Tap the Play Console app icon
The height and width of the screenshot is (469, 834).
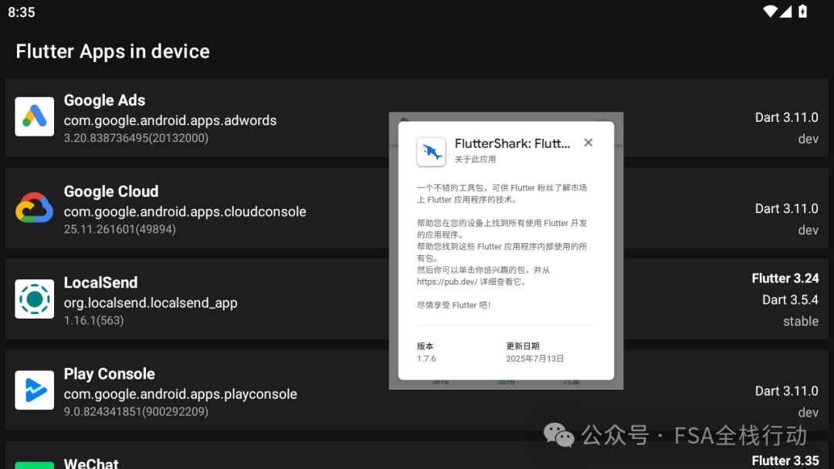33,390
